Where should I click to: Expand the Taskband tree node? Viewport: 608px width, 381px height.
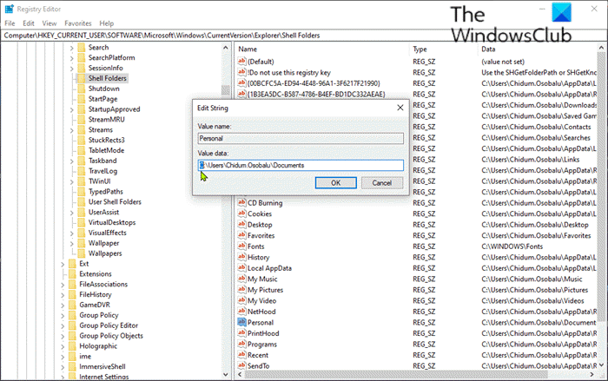click(x=72, y=161)
